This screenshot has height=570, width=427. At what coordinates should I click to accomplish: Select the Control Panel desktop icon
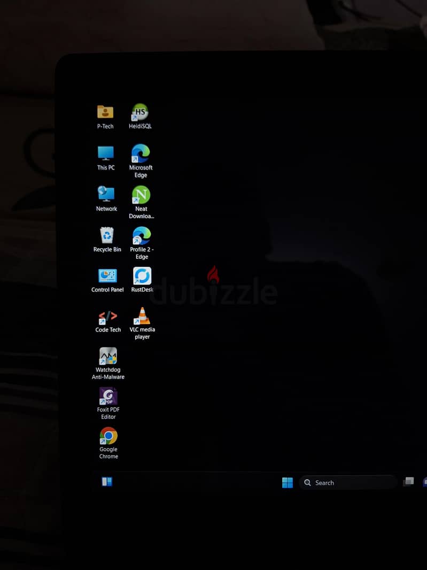(107, 276)
